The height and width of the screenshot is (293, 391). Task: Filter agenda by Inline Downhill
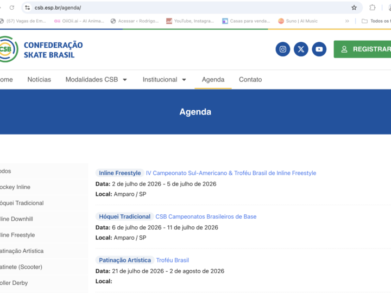click(x=44, y=219)
